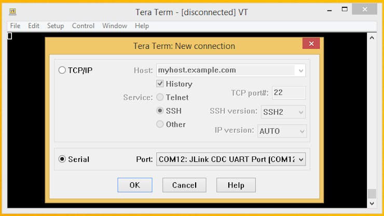384x216 pixels.
Task: Open the Control menu
Action: click(x=83, y=26)
